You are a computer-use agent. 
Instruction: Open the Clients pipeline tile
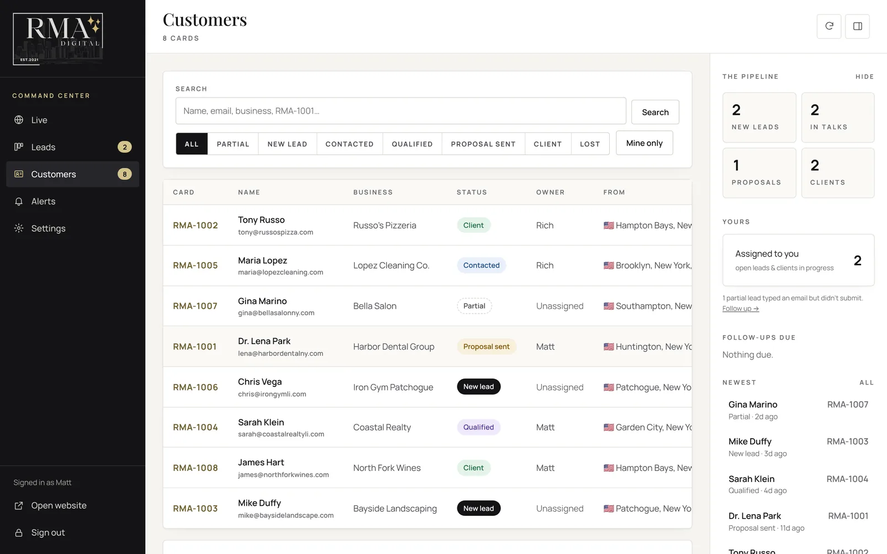coord(838,173)
